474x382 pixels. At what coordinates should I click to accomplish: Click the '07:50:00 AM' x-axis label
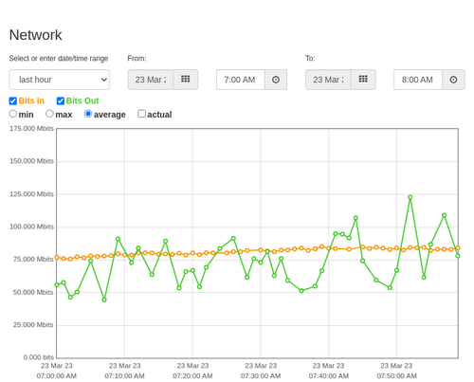click(396, 376)
